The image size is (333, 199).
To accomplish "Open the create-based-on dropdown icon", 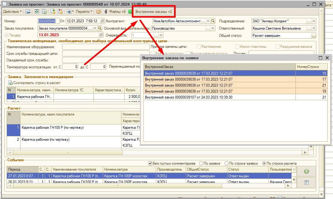I will click(70, 12).
